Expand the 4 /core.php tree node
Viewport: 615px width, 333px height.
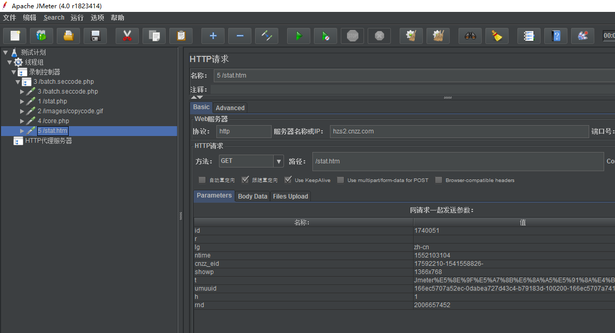[22, 121]
